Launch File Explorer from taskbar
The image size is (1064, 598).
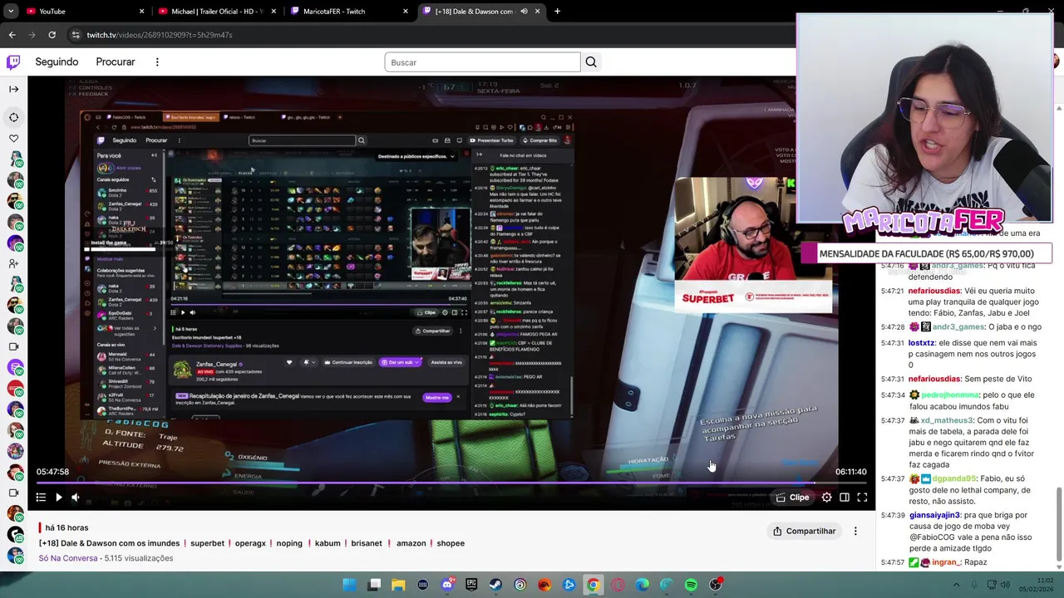click(x=398, y=585)
